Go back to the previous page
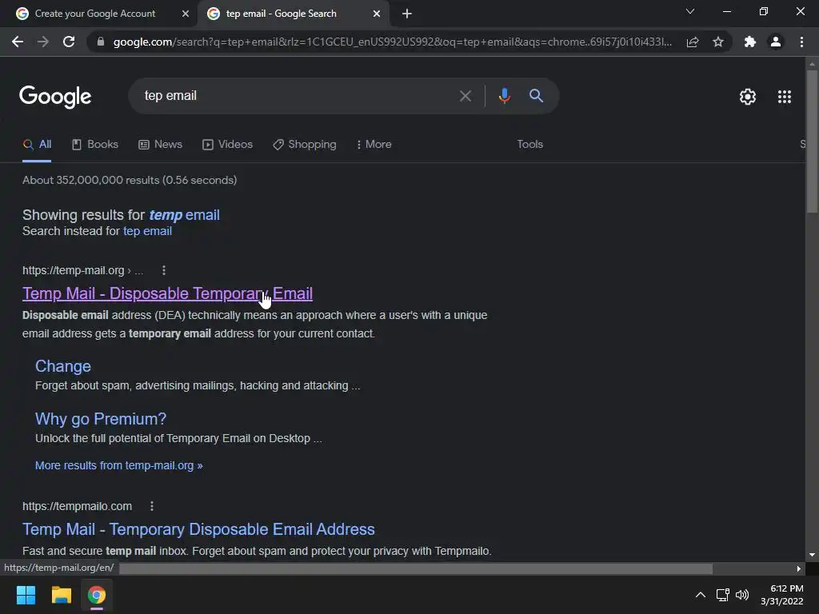The width and height of the screenshot is (819, 614). (x=18, y=42)
